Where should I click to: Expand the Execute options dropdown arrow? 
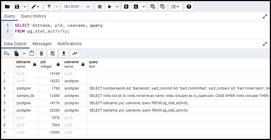(x=117, y=7)
